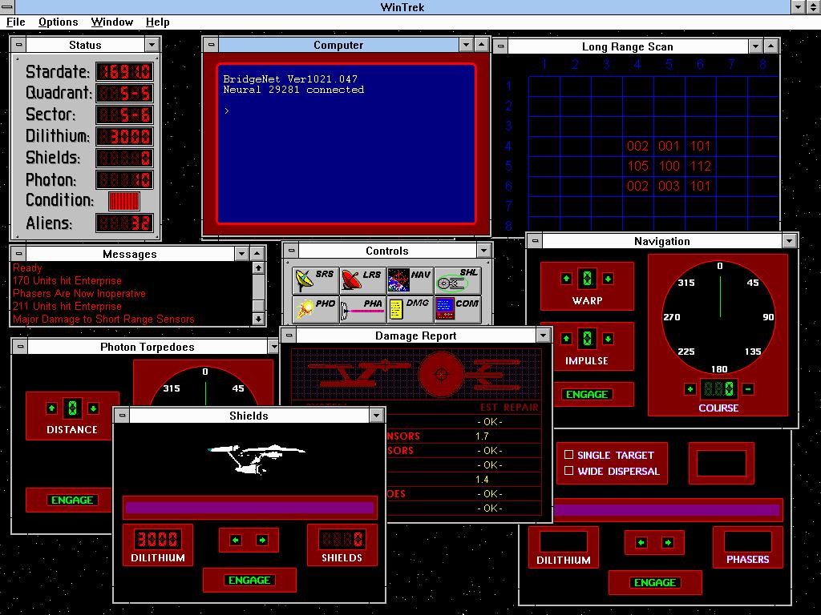821x615 pixels.
Task: Click the "1.4" repair estimate in Damage Report
Action: (x=482, y=480)
